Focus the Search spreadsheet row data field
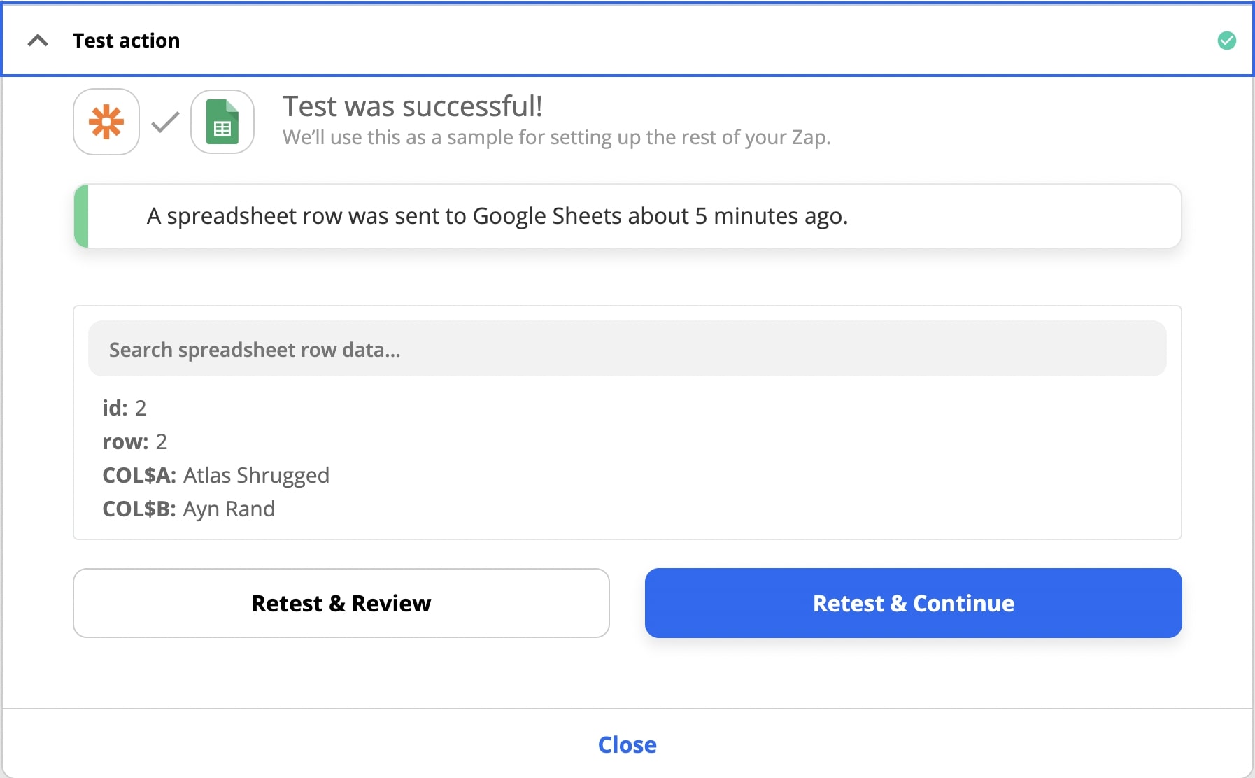The height and width of the screenshot is (778, 1255). click(627, 348)
